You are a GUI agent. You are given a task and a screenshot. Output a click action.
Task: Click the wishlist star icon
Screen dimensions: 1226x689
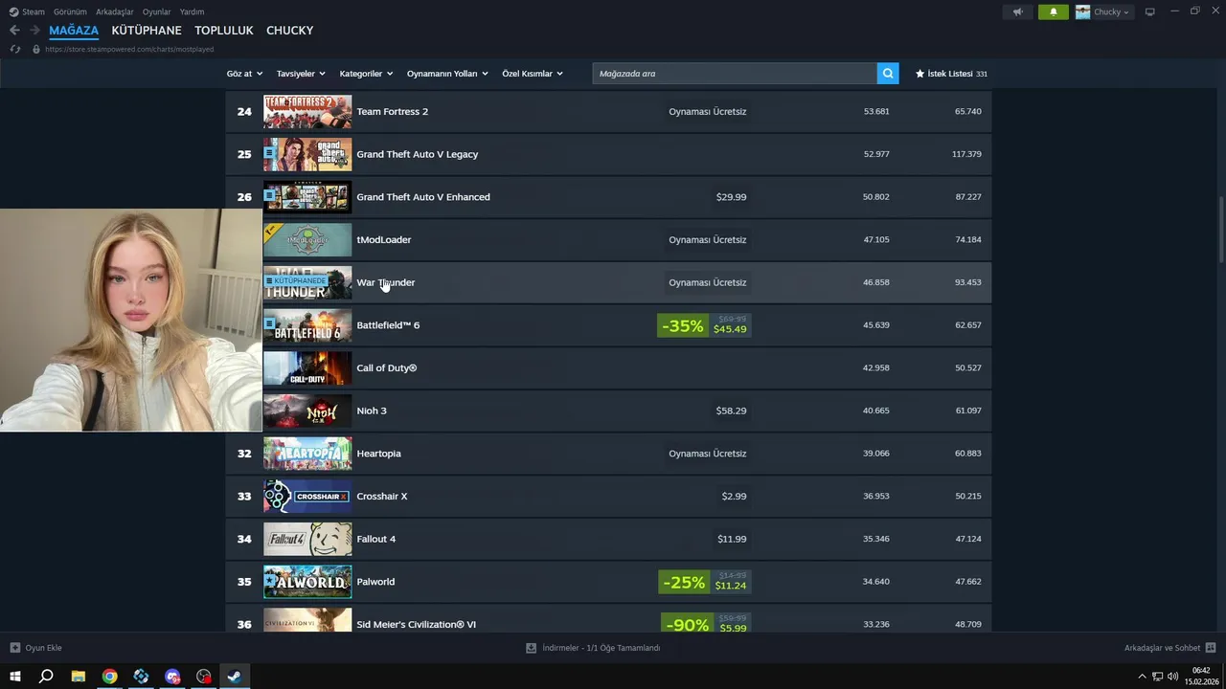coord(919,74)
